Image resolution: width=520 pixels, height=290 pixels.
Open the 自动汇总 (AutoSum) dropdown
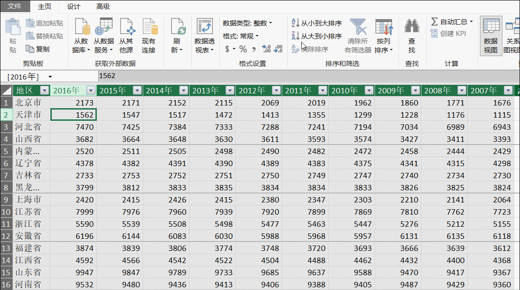pos(451,21)
